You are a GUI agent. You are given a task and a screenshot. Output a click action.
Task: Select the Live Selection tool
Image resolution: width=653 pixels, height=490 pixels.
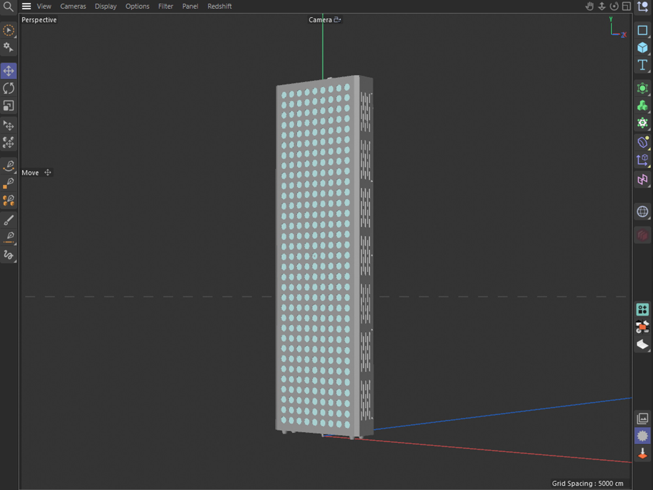8,30
